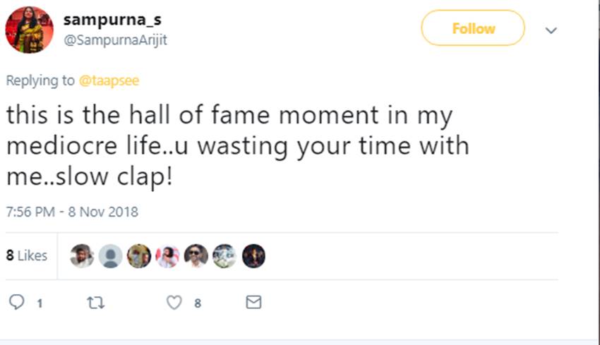Viewport: 600px width, 345px height.
Task: Click the last dark liker avatar
Action: 253,256
